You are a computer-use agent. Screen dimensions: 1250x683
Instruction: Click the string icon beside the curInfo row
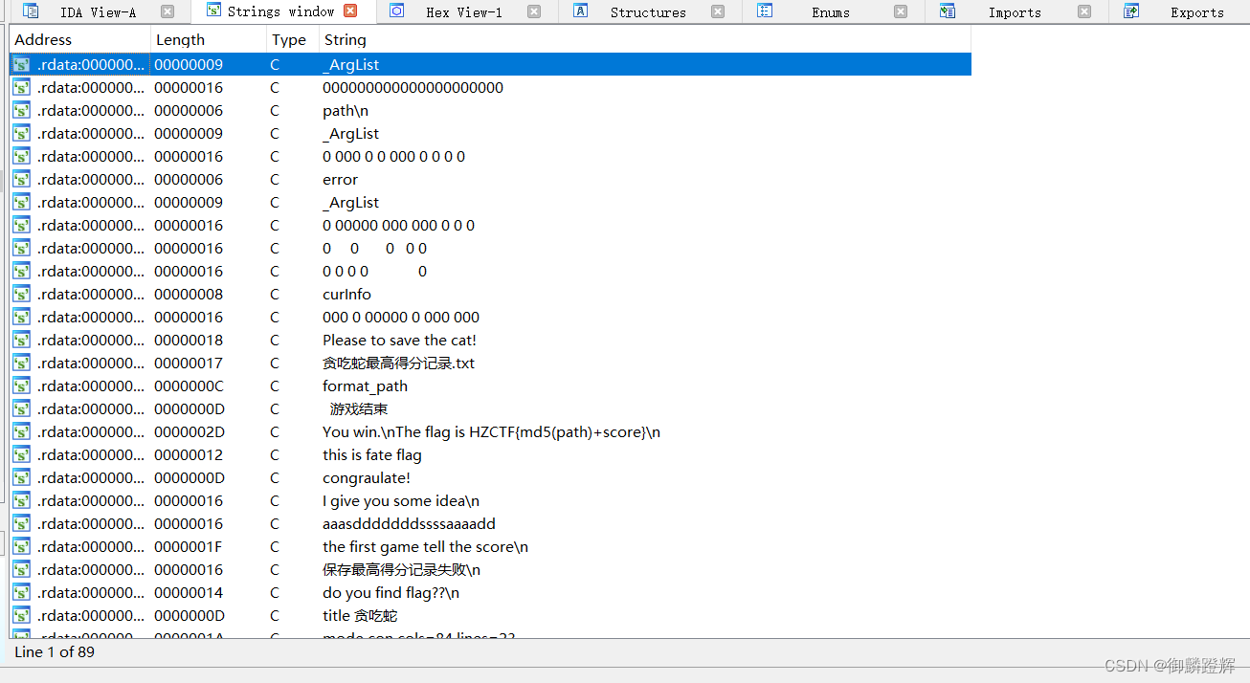tap(20, 294)
